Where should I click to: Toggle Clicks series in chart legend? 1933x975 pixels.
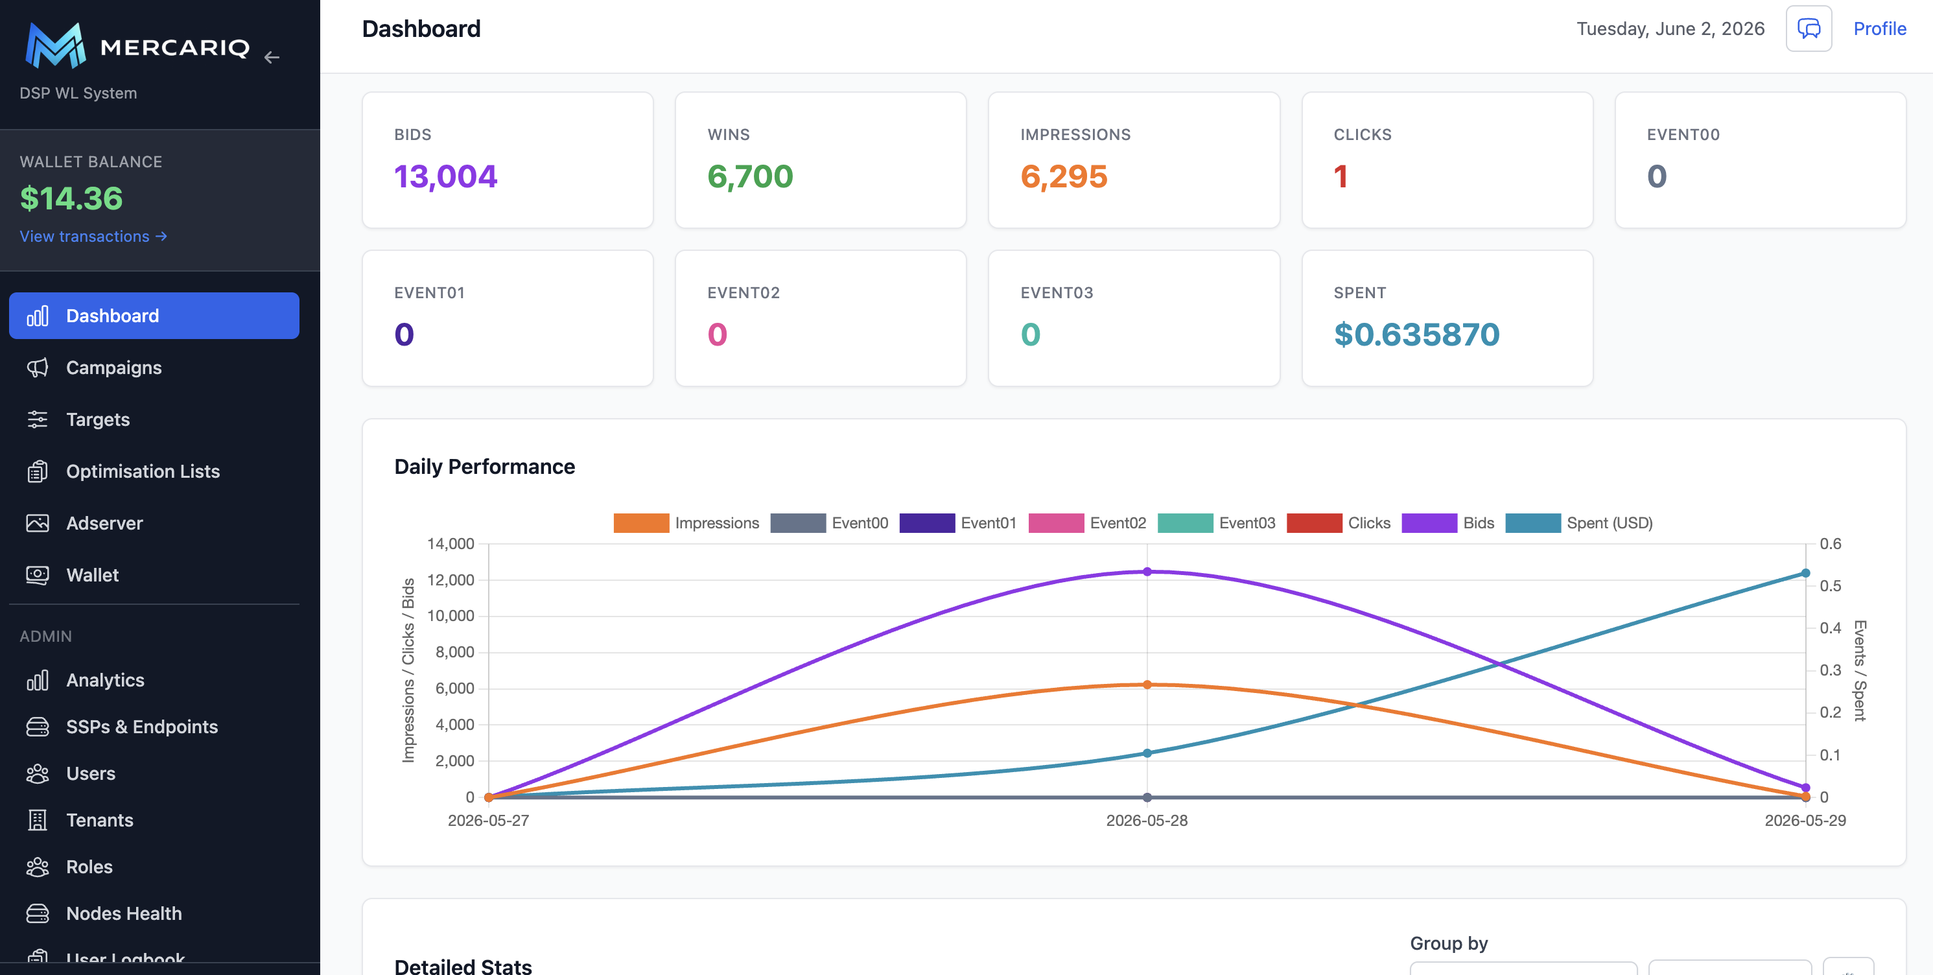tap(1338, 523)
